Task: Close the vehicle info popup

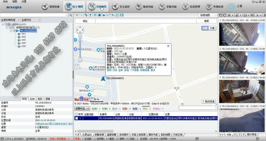Action: coord(168,46)
